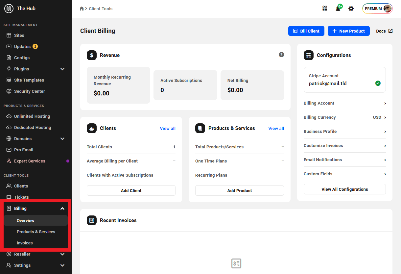Viewport: 401px width, 274px height.
Task: Click the Revenue dollar card icon
Action: coord(92,55)
